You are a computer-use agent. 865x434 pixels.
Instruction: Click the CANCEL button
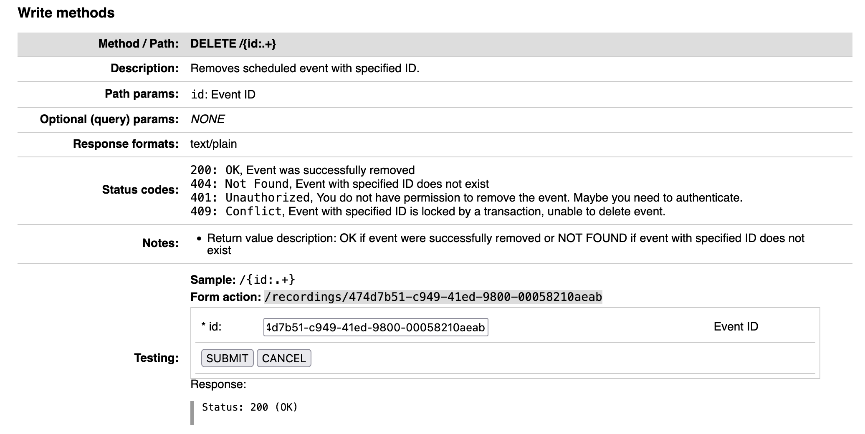(x=284, y=358)
